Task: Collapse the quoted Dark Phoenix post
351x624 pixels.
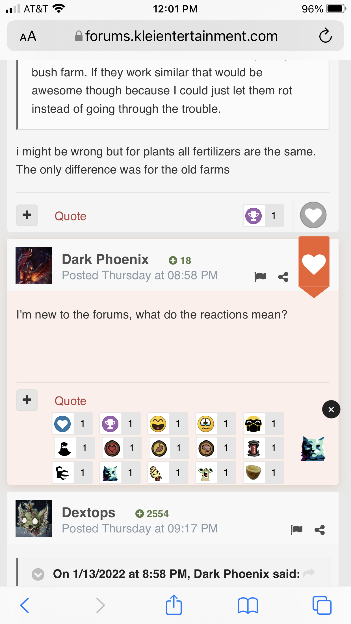Action: tap(38, 574)
